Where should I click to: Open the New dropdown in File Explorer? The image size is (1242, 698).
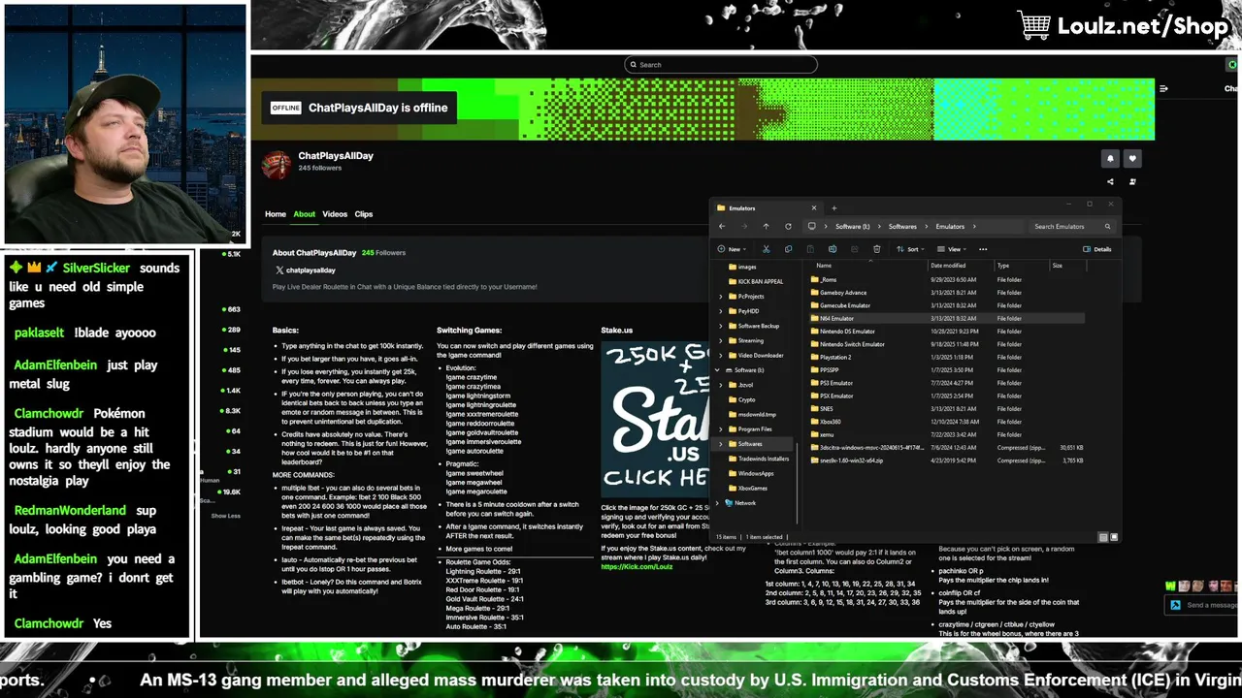tap(734, 249)
